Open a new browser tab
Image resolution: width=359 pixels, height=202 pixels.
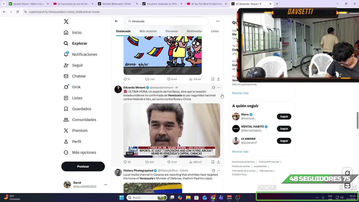coord(277,4)
